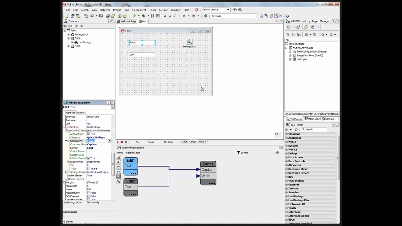The image size is (402, 226).
Task: Open the Seconds combo box in the toolbar
Action: pos(256,16)
